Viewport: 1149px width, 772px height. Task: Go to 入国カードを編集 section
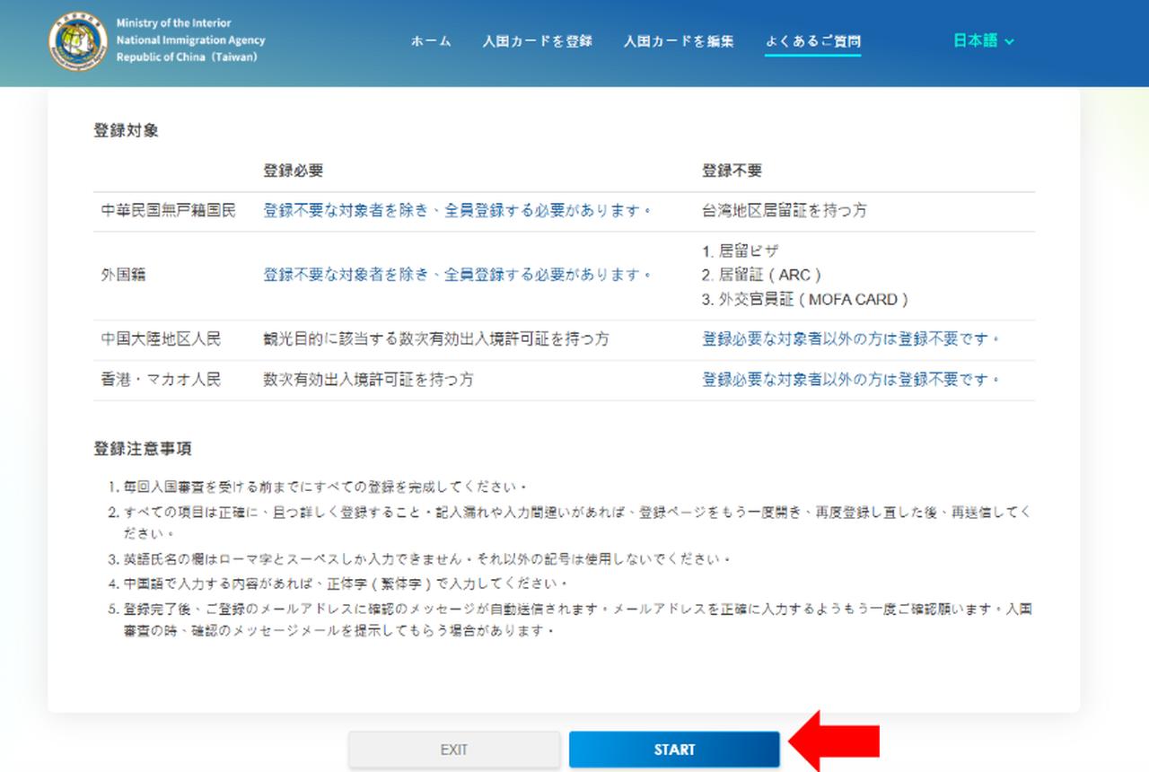tap(679, 40)
